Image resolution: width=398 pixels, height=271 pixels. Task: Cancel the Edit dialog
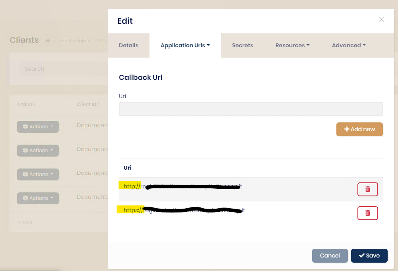point(330,256)
